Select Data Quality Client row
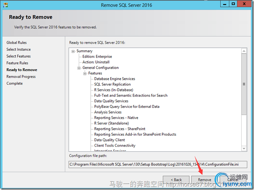The width and height of the screenshot is (254, 190). coord(109,140)
